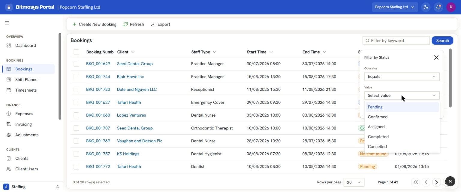Open client link Lopez Ventures
This screenshot has height=192, width=461.
point(131,115)
